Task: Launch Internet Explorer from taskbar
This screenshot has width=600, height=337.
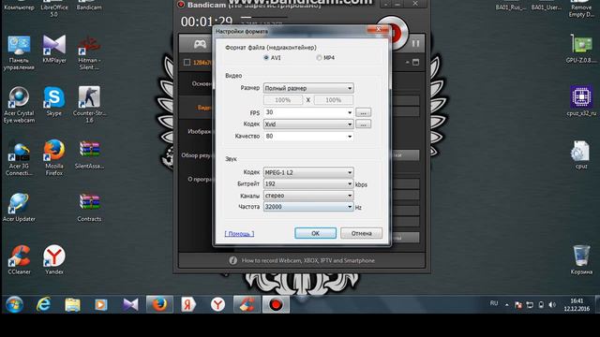Action: pyautogui.click(x=44, y=304)
